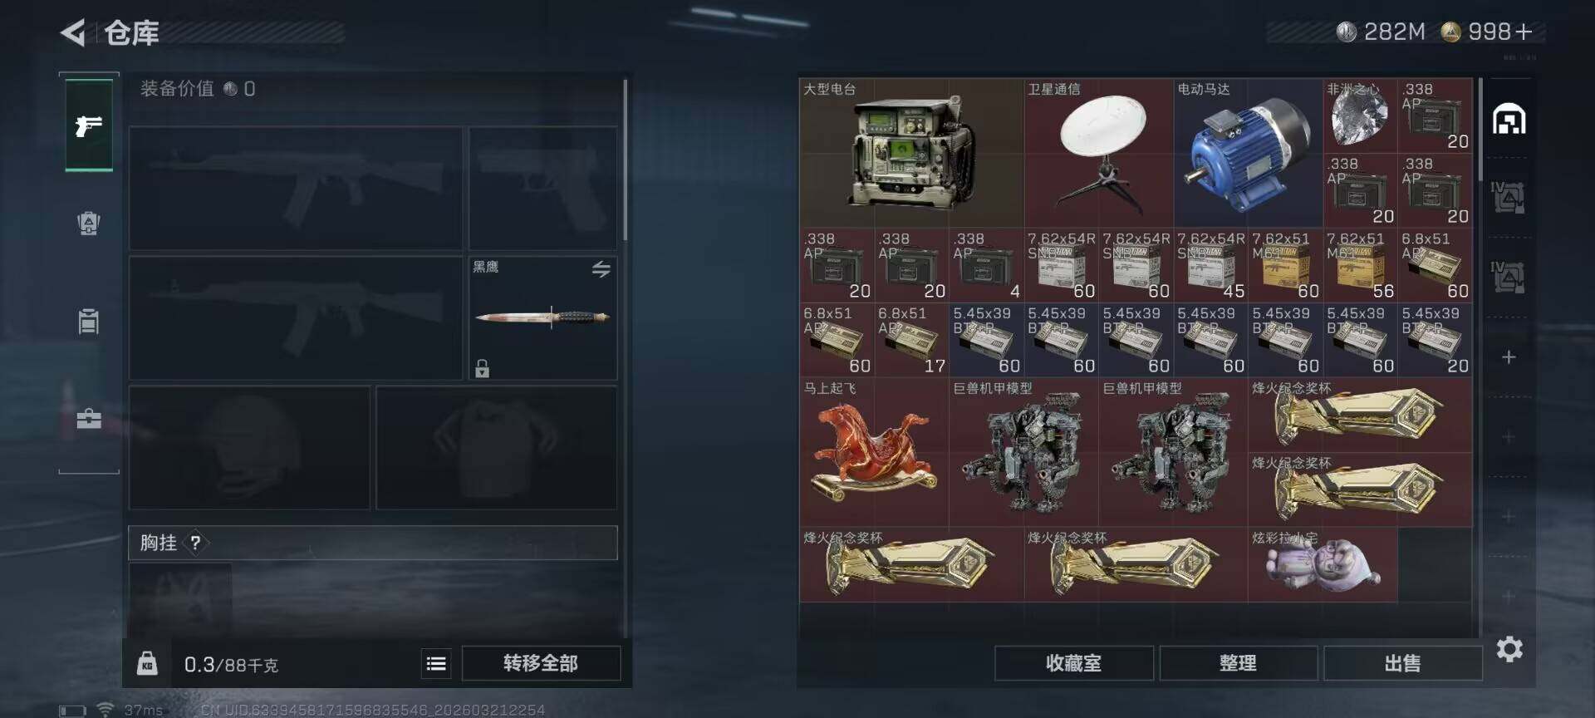Add a storage expansion with plus icon

point(1509,357)
